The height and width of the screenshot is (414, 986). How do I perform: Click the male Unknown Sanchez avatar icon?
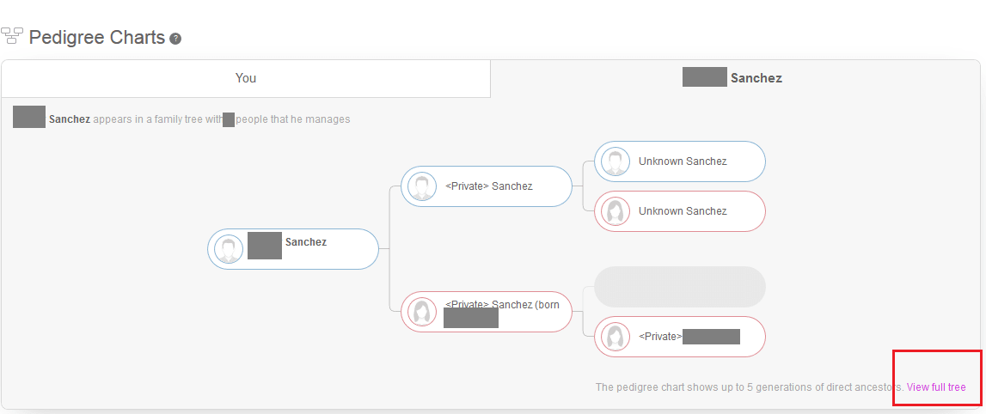pyautogui.click(x=615, y=161)
